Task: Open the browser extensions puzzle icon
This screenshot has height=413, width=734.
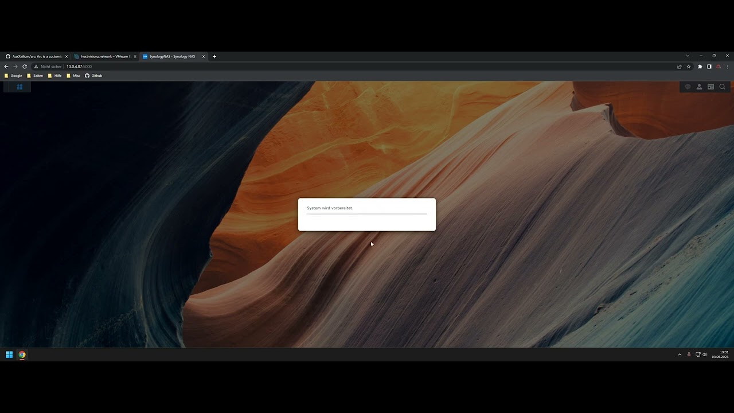Action: 700,67
